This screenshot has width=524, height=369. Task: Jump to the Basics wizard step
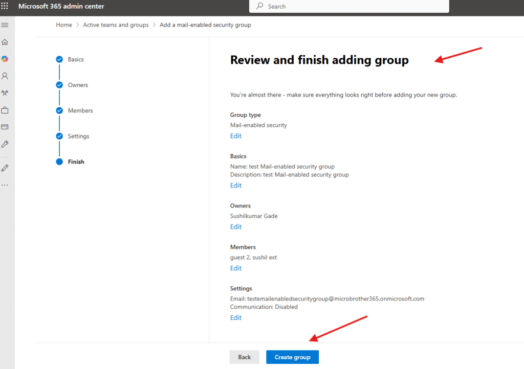[76, 60]
